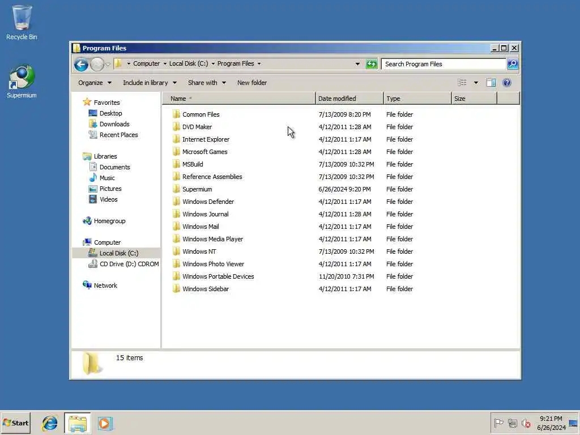The width and height of the screenshot is (580, 435).
Task: Open the Organize menu
Action: [x=95, y=83]
